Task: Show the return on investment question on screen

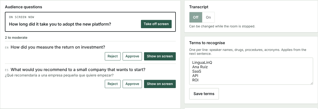Action: coord(160,56)
